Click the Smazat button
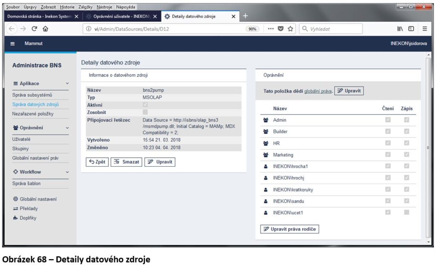Screen dimensions: 436x267 126,162
